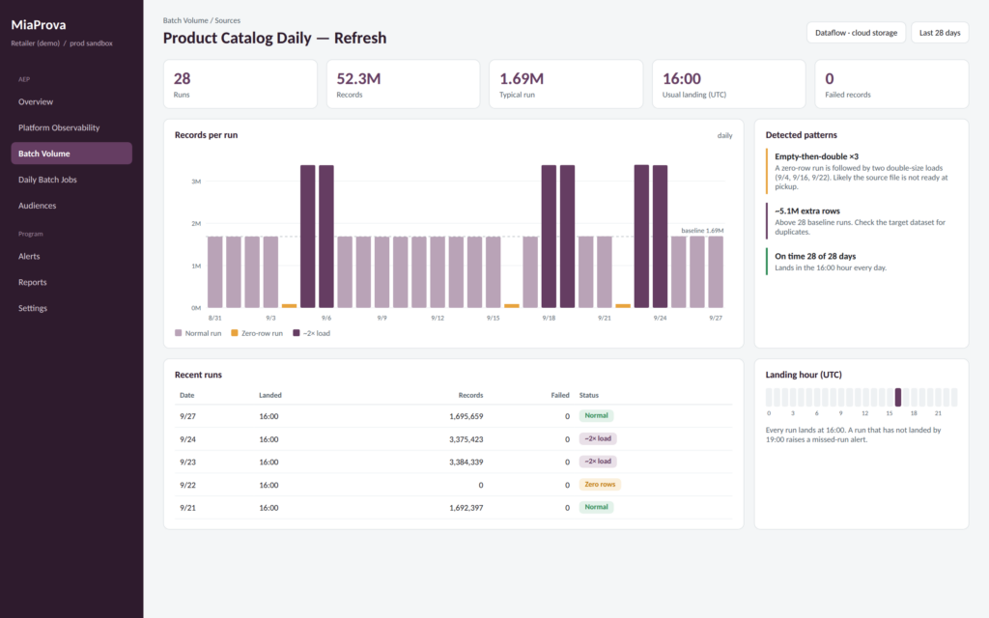Open Daily Batch Jobs
The image size is (989, 618).
point(71,179)
